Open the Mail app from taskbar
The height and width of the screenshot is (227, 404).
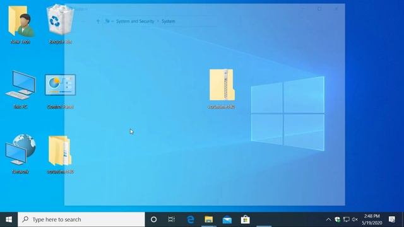coord(227,219)
